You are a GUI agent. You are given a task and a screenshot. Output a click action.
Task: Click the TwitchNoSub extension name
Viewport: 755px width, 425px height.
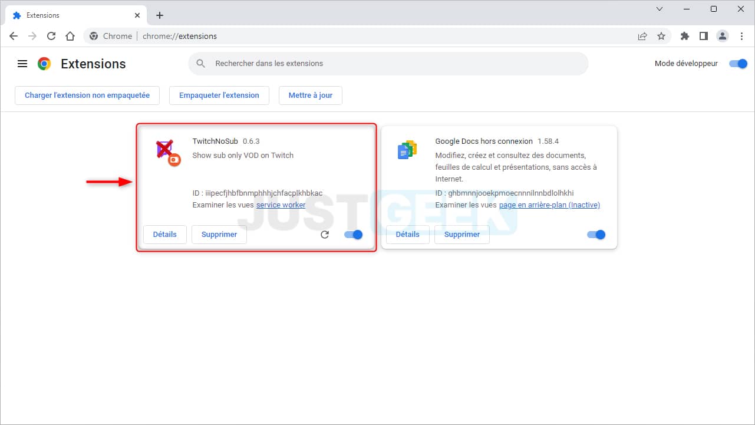(215, 141)
